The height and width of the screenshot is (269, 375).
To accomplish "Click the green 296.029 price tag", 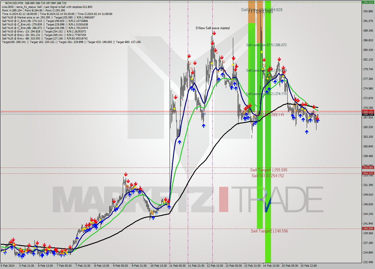I will (368, 2).
